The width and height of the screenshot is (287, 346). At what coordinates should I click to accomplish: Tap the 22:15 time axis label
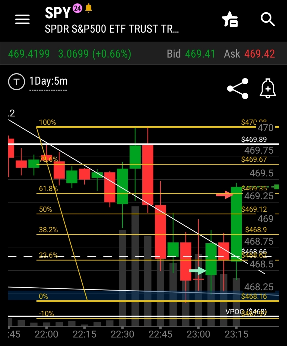(x=85, y=334)
